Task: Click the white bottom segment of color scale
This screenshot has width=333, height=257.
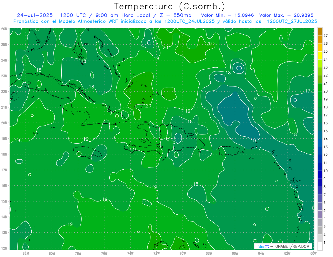Action: point(320,246)
